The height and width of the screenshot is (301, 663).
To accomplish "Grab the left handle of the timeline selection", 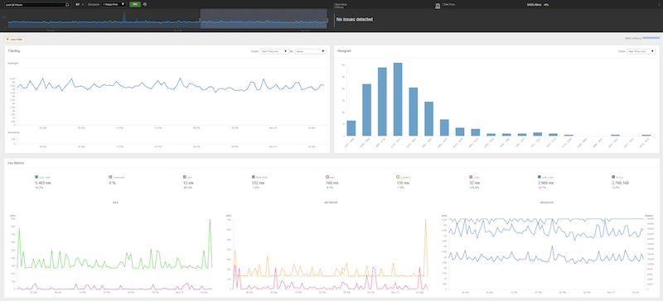I will [200, 21].
